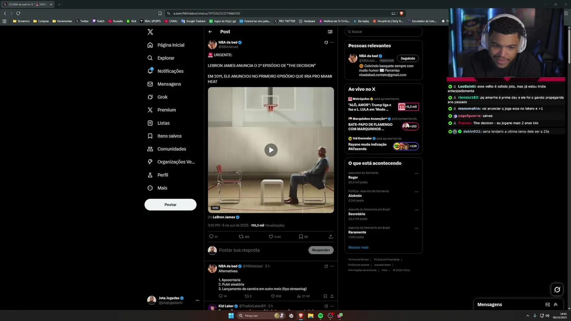
Task: Grok icon on Alternativas reply
Action: [x=326, y=266]
